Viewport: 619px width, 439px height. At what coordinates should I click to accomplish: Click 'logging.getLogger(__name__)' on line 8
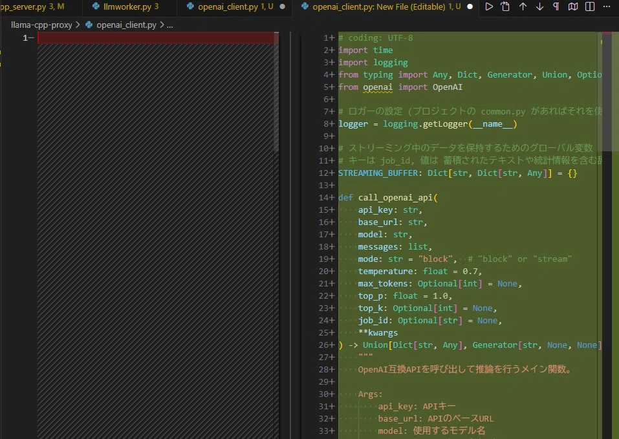pos(450,124)
